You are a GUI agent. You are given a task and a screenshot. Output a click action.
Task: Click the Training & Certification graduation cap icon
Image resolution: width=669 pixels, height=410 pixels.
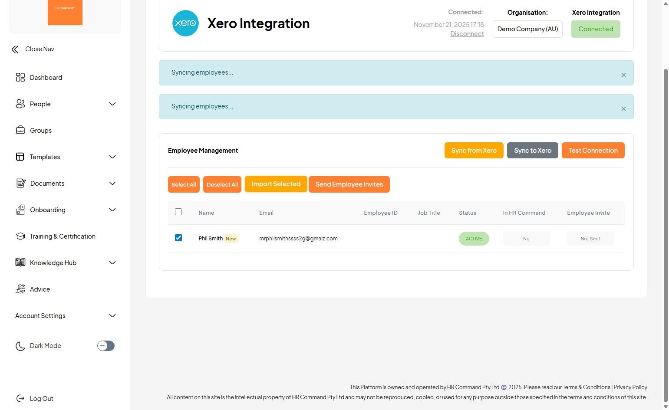tap(20, 236)
